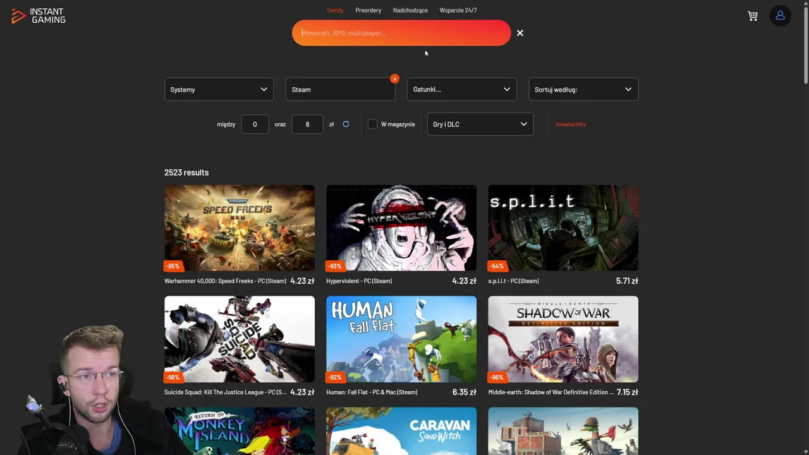Click s.p.l.i.t - PC (Steam) title
Image resolution: width=809 pixels, height=455 pixels.
[x=513, y=281]
